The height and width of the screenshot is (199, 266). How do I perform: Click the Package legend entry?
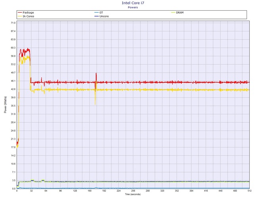coord(26,13)
